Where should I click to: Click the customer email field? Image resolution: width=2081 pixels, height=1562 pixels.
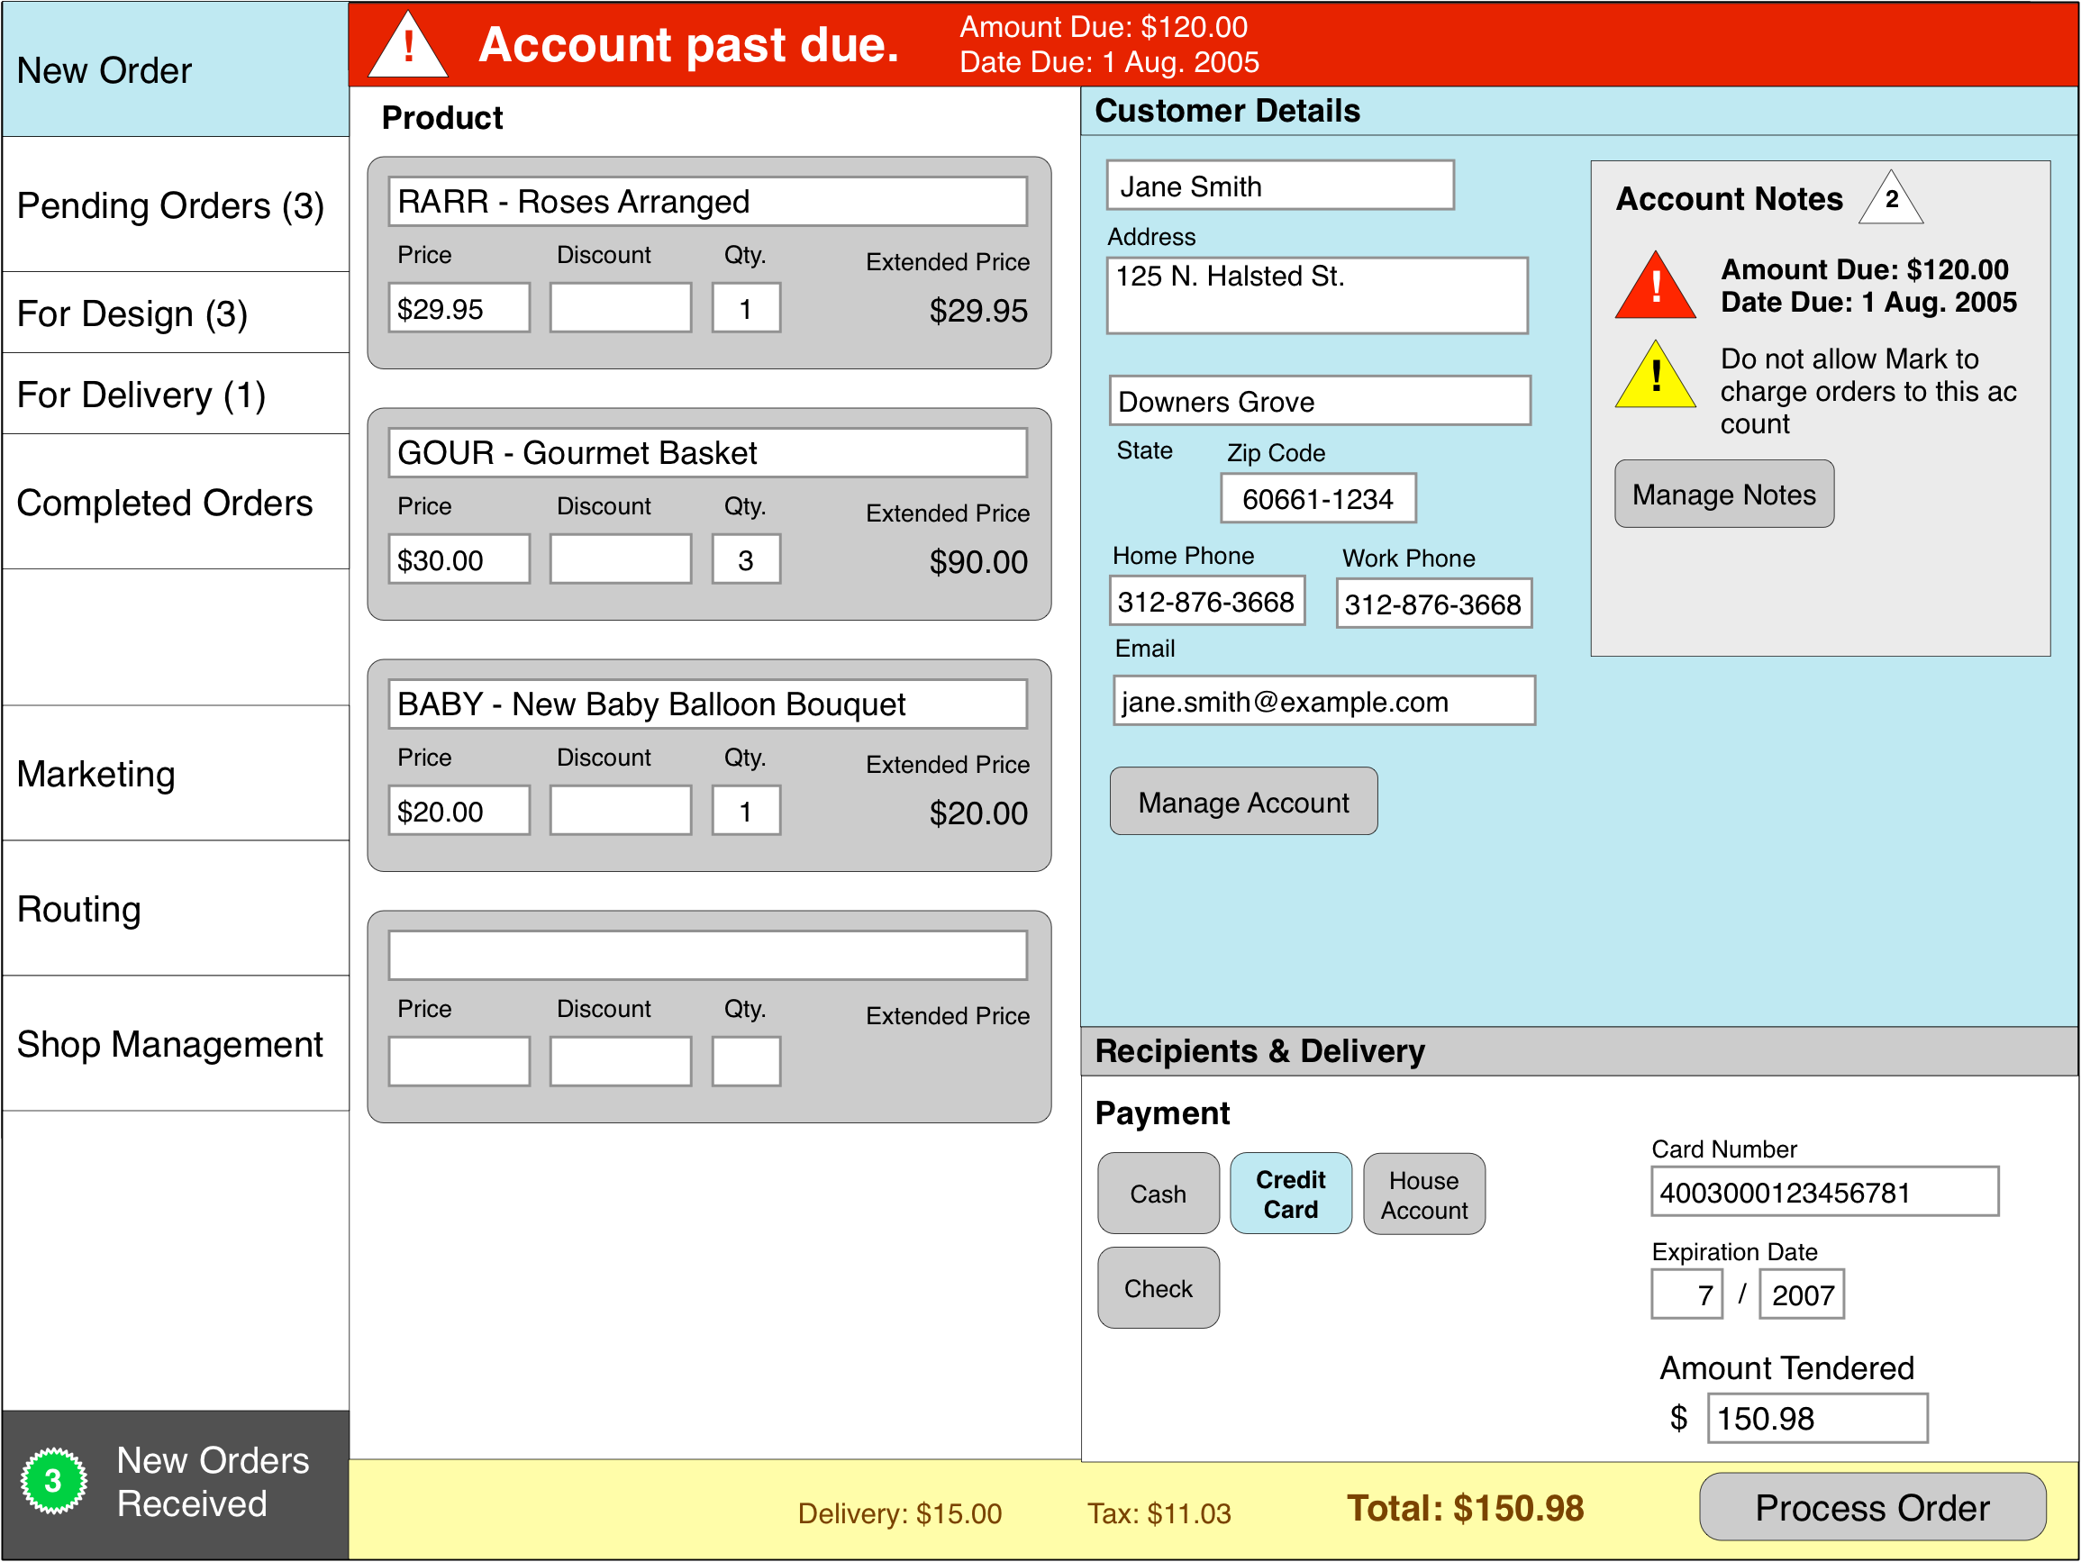1322,700
